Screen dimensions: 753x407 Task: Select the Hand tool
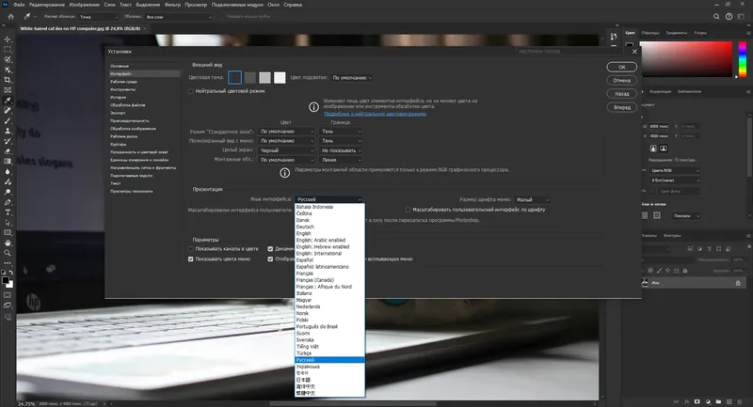[x=8, y=243]
